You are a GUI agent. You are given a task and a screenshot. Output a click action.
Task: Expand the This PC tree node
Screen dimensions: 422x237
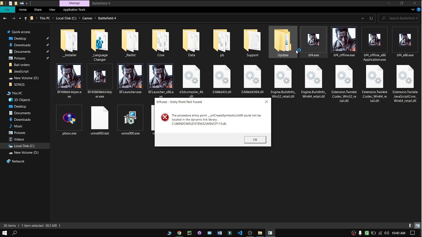pos(4,93)
